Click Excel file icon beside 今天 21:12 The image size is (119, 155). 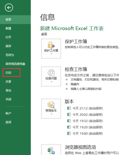coord(69,108)
